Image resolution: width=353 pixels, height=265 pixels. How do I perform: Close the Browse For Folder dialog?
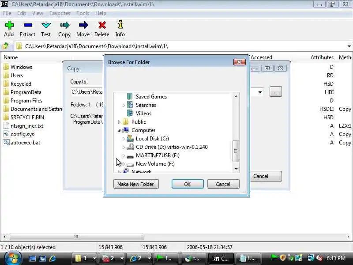(x=239, y=62)
